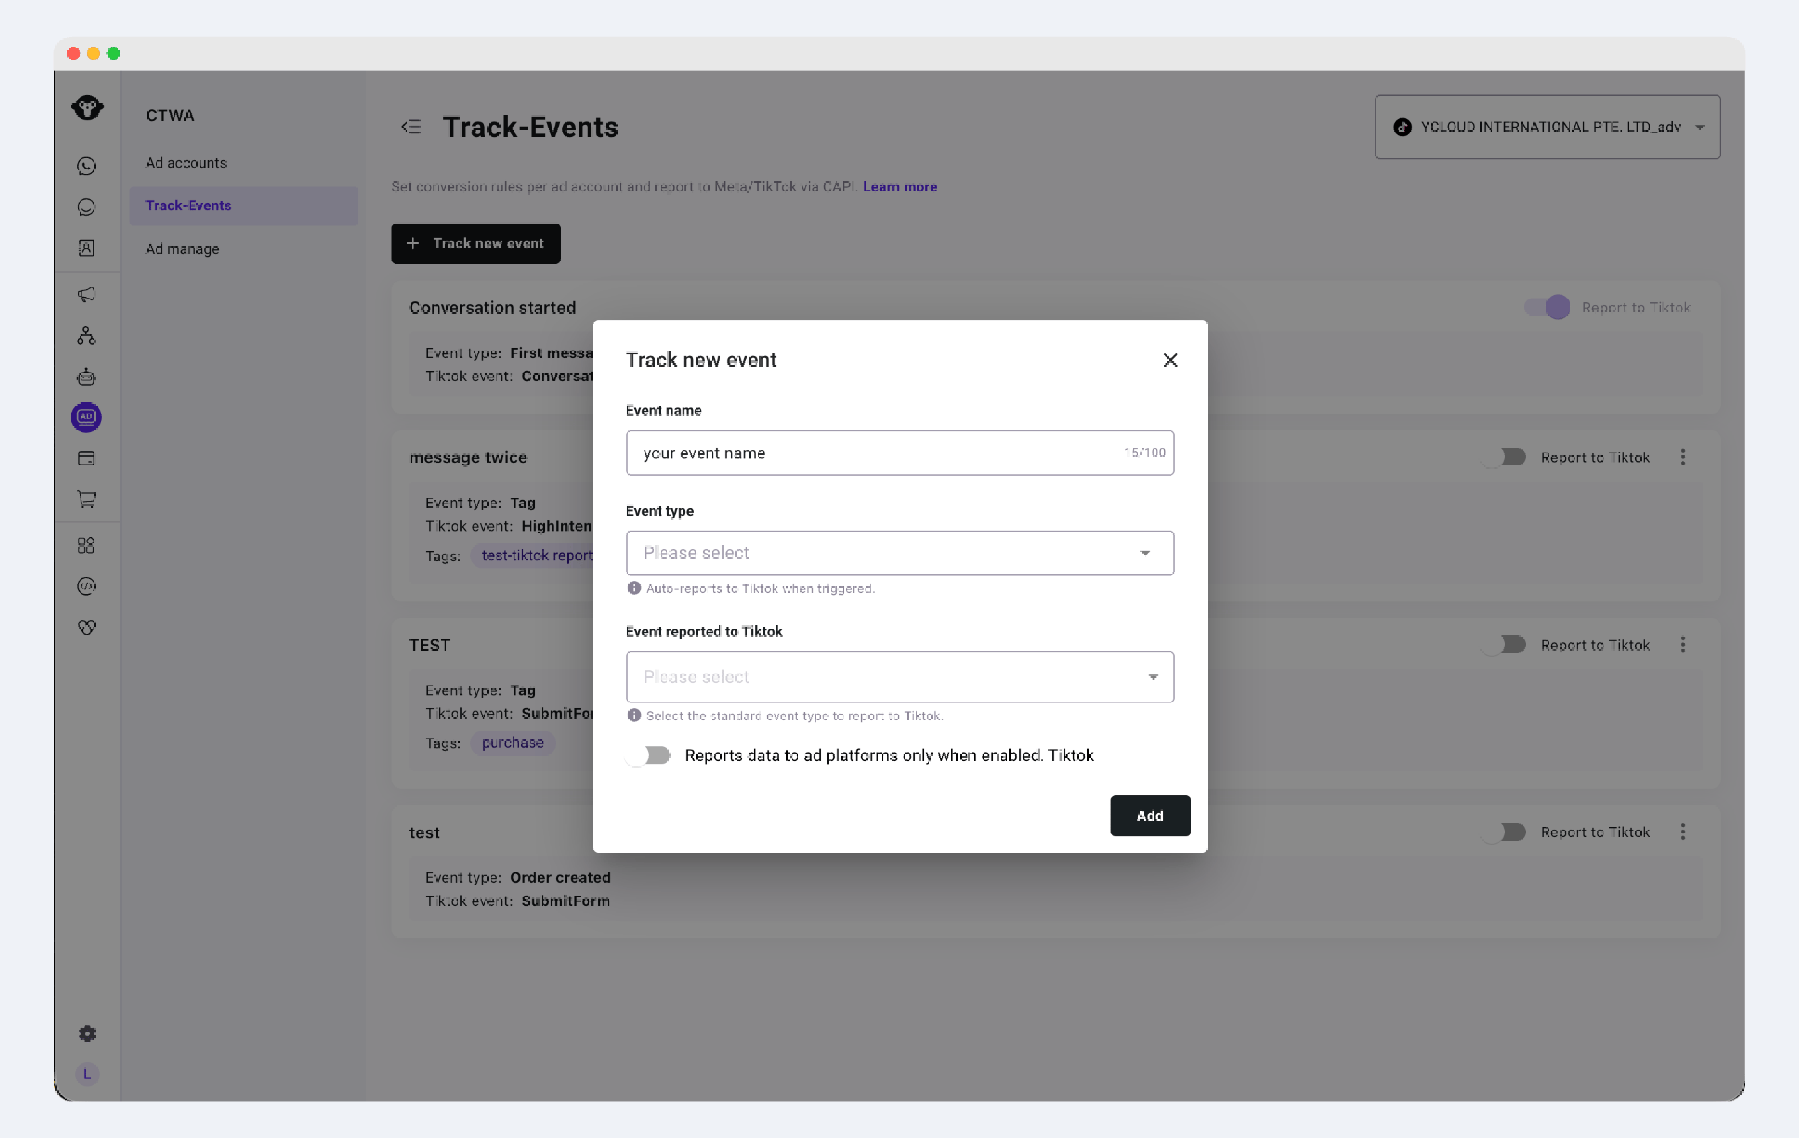Viewport: 1799px width, 1138px height.
Task: Click the Add button
Action: [x=1150, y=816]
